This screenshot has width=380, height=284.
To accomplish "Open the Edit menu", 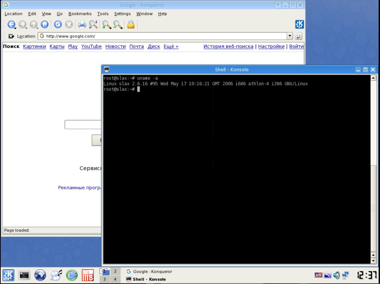I will click(32, 14).
